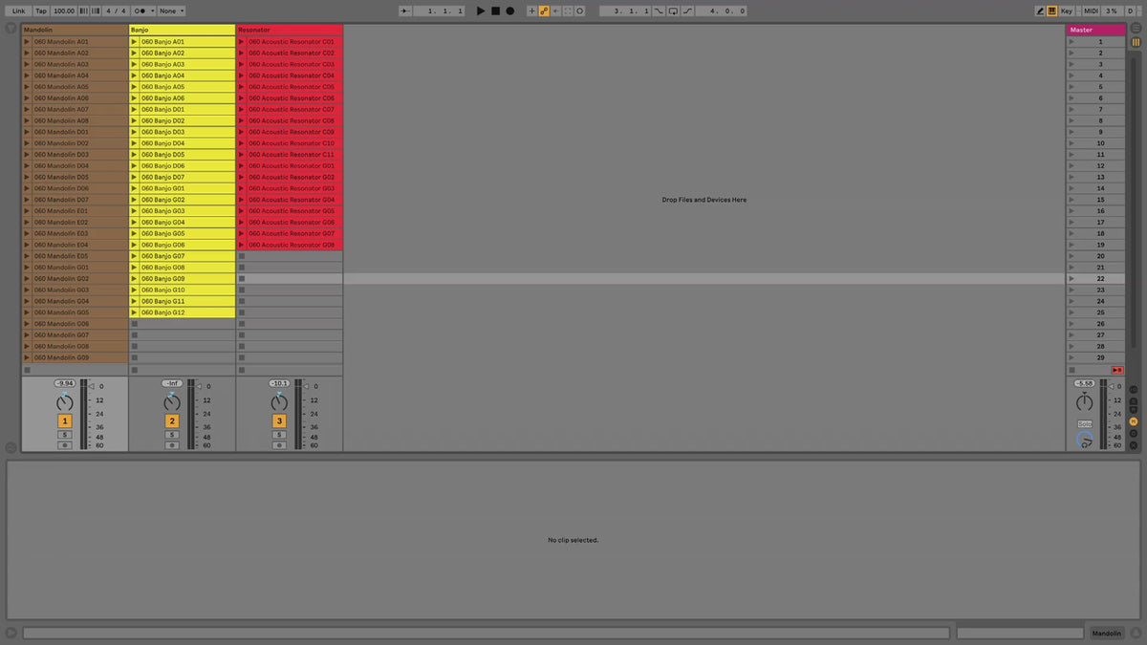Open the metronome settings dropdown arrow

coord(151,11)
